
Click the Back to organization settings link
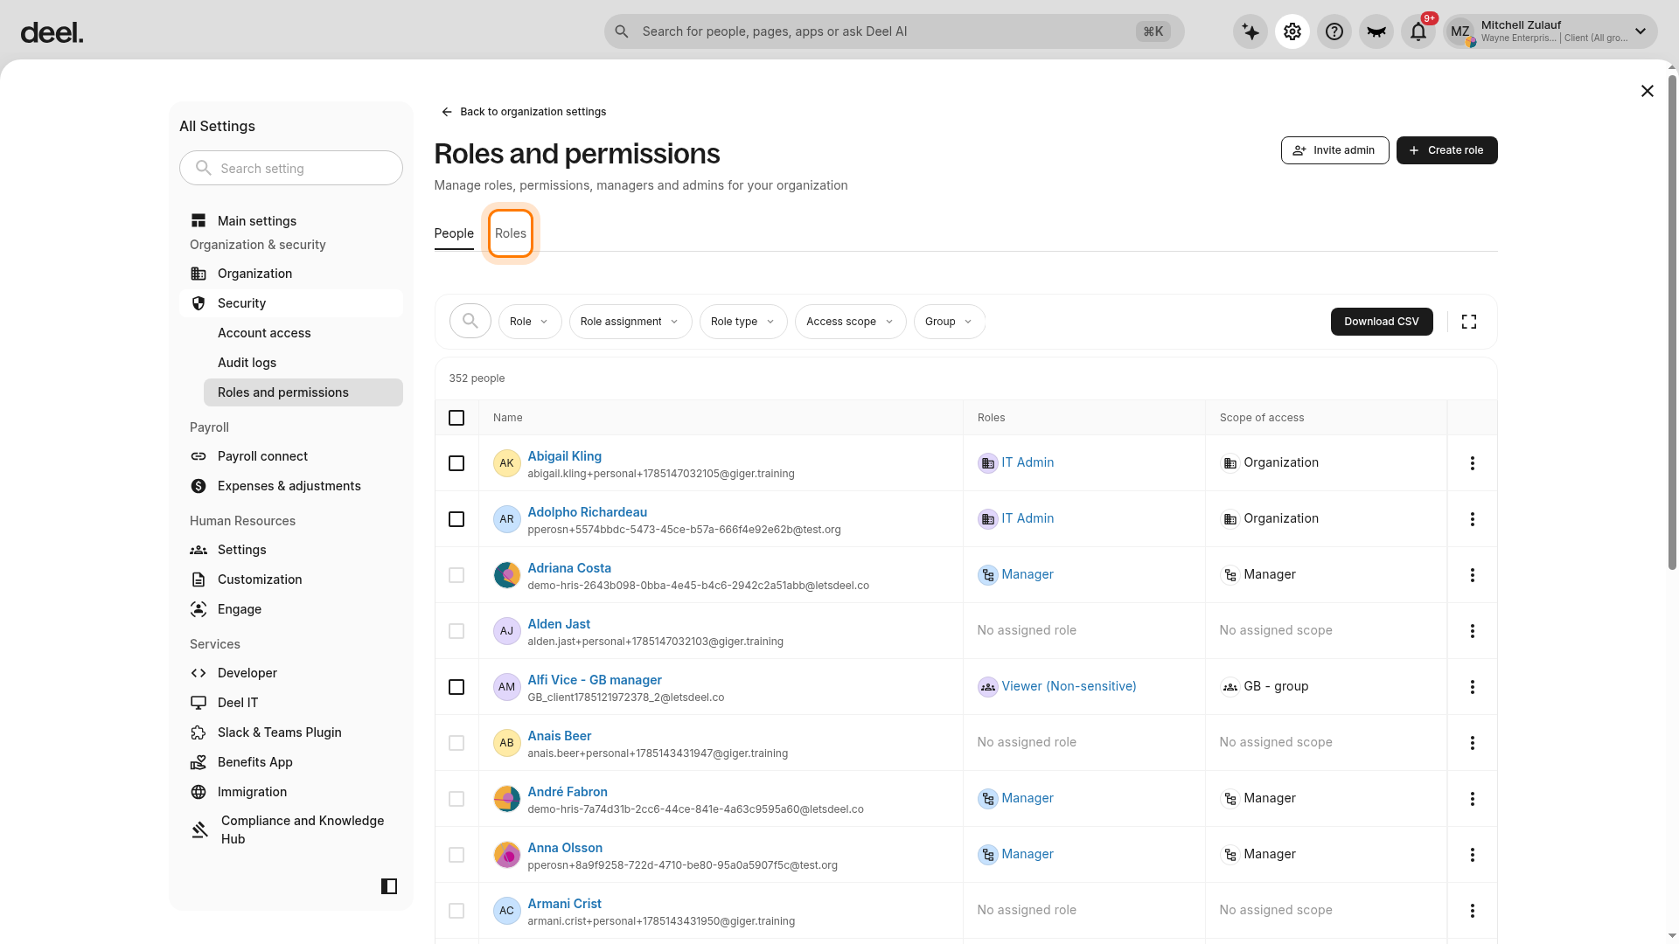523,112
